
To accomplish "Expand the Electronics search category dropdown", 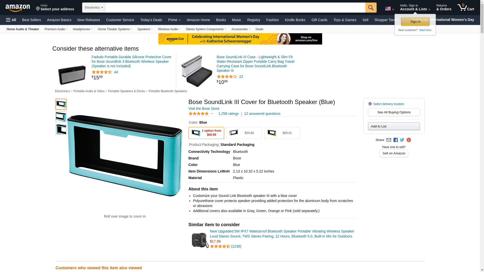I will [94, 8].
